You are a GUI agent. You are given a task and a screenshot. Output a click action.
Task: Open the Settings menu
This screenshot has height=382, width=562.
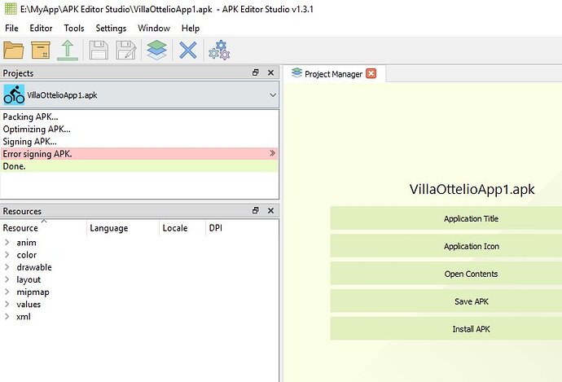pos(111,28)
